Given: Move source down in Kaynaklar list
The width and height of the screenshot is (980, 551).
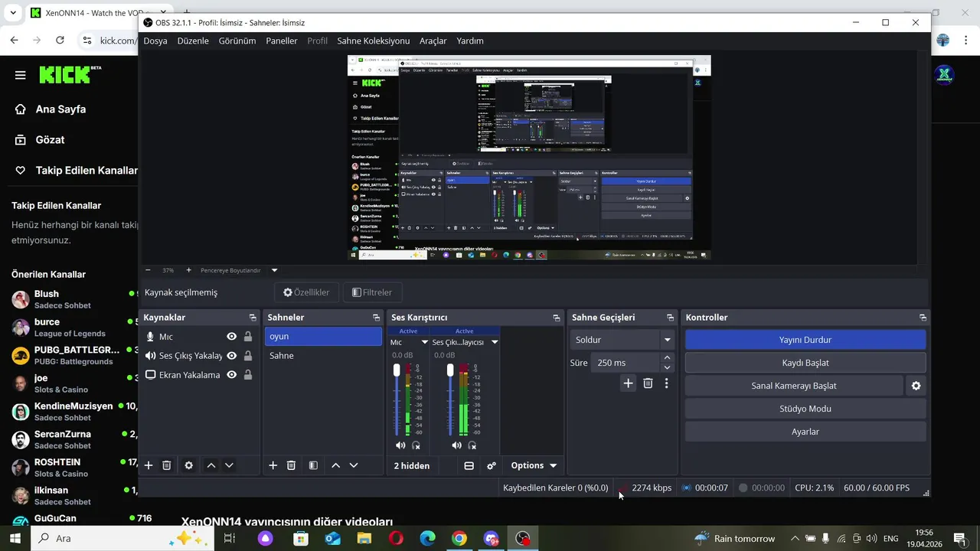Looking at the screenshot, I should tap(229, 465).
